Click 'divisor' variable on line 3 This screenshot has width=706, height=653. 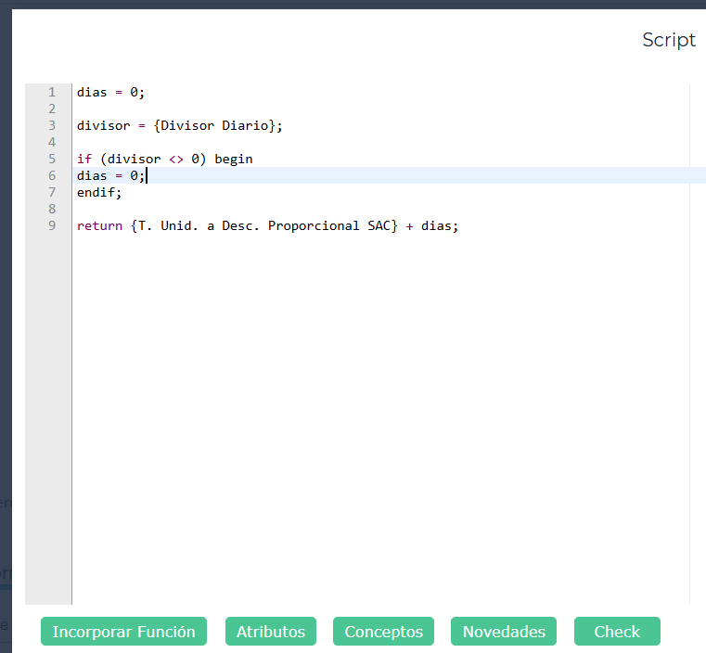tap(104, 126)
